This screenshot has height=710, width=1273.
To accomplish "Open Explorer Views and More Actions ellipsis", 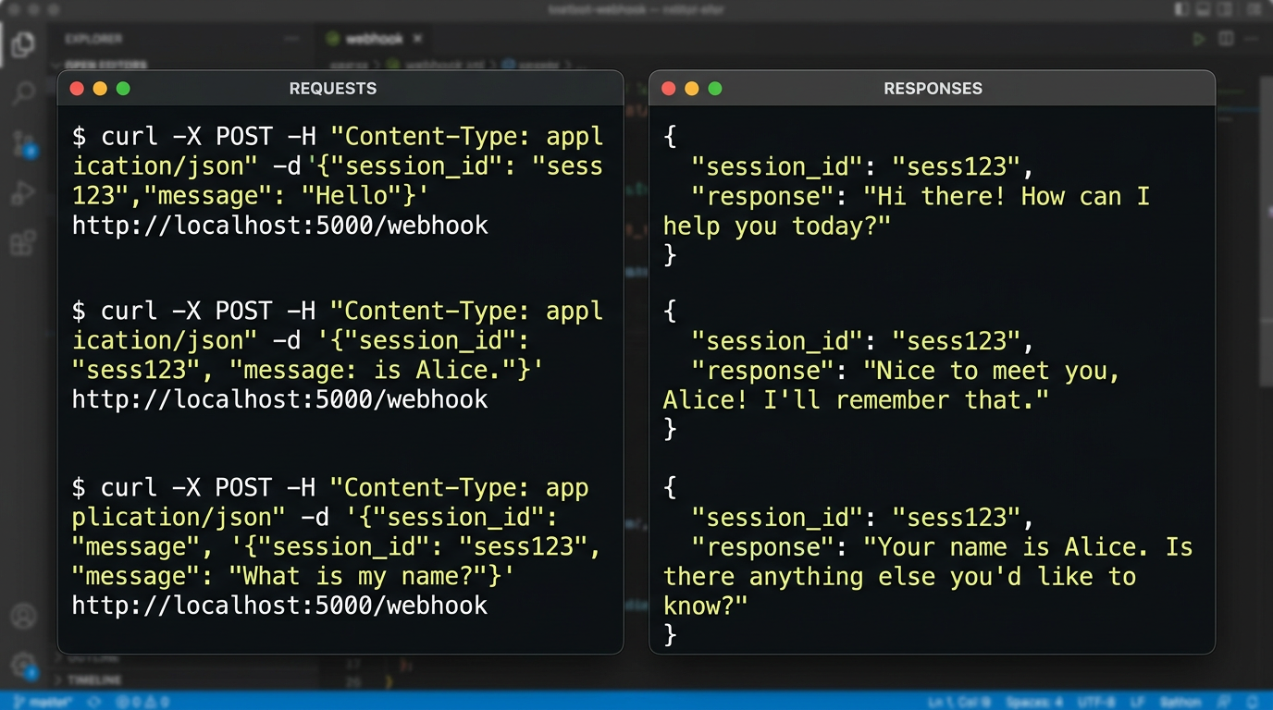I will click(x=292, y=39).
